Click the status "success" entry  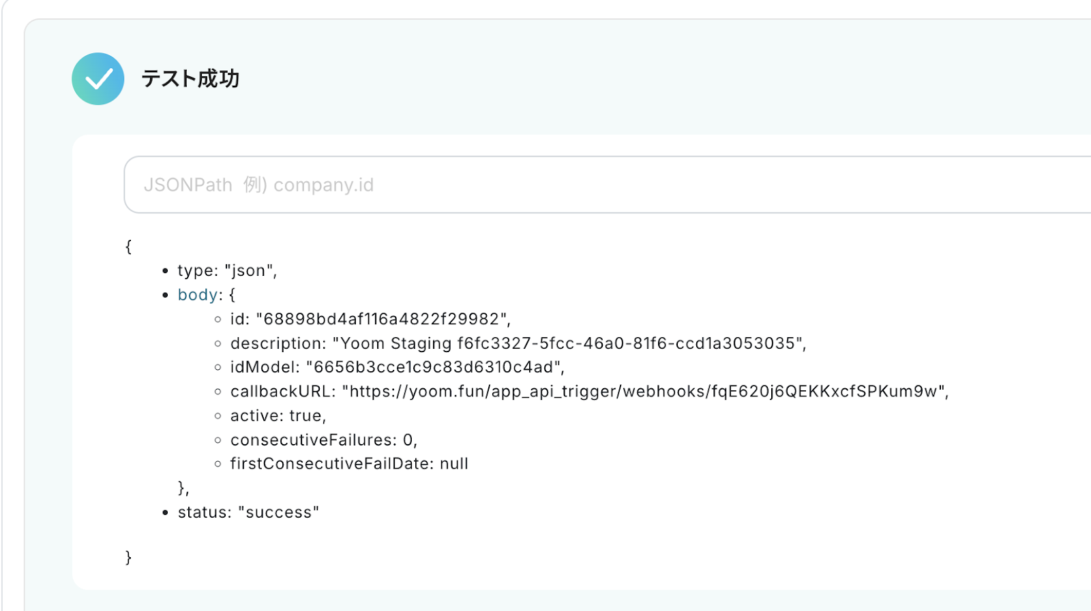pos(248,512)
